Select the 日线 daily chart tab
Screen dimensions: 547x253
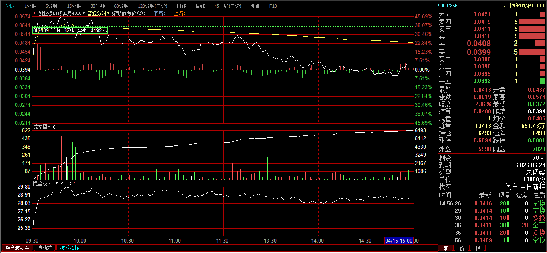tap(181, 6)
